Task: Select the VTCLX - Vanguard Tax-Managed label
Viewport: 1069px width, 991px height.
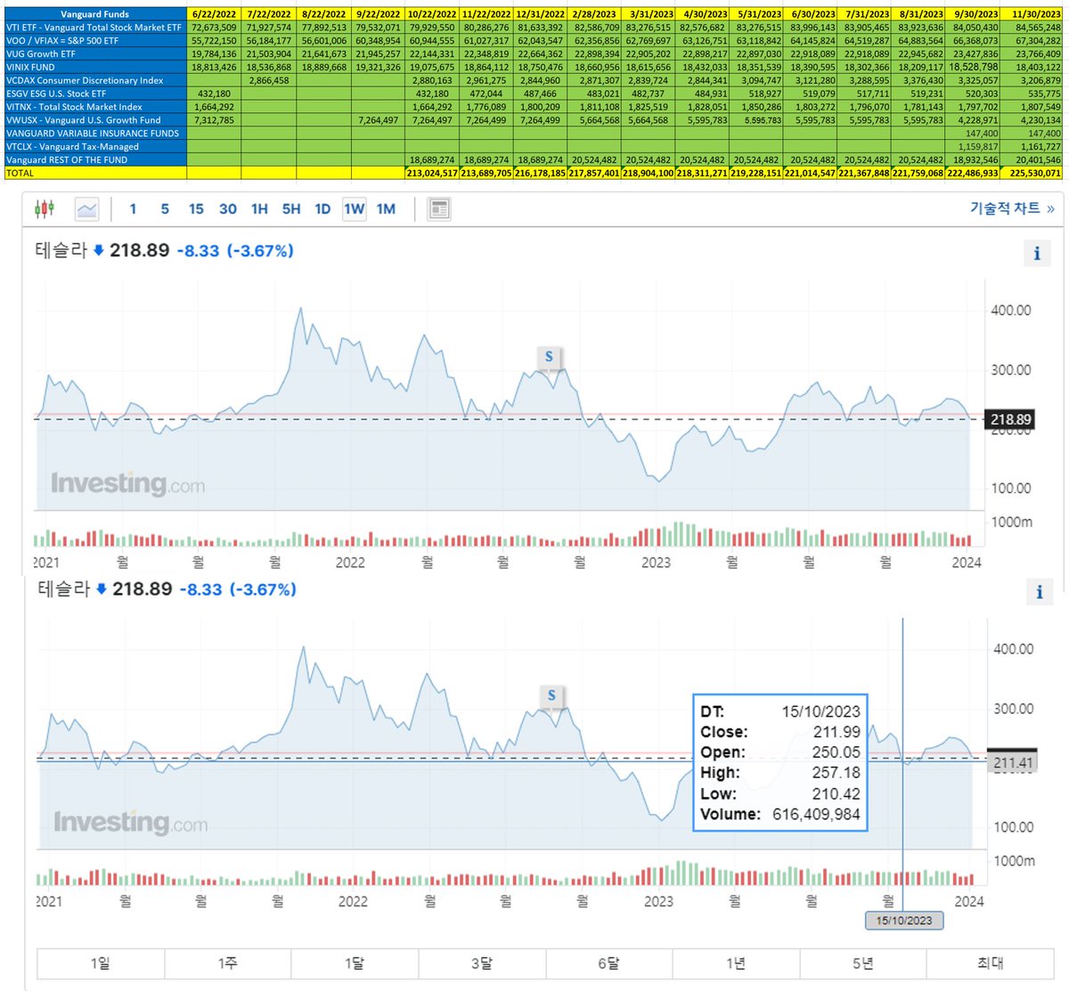Action: pyautogui.click(x=94, y=147)
